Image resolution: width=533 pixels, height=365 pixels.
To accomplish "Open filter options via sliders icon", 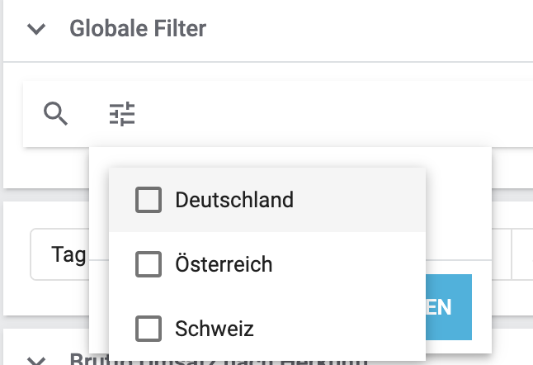I will tap(122, 113).
